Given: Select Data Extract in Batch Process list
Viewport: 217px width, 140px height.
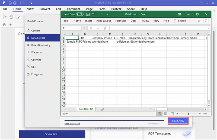Looking at the screenshot, I should [43, 38].
